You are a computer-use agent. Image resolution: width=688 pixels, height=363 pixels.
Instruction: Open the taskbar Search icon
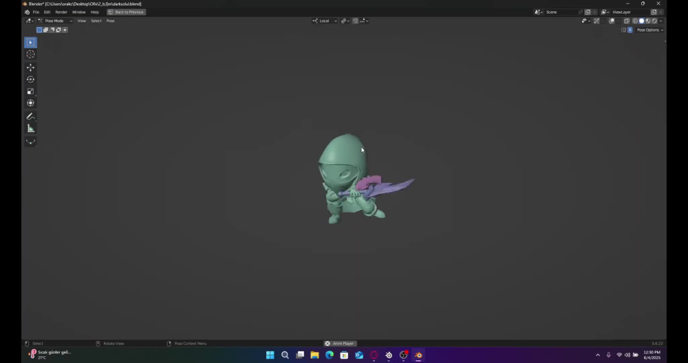pyautogui.click(x=286, y=355)
